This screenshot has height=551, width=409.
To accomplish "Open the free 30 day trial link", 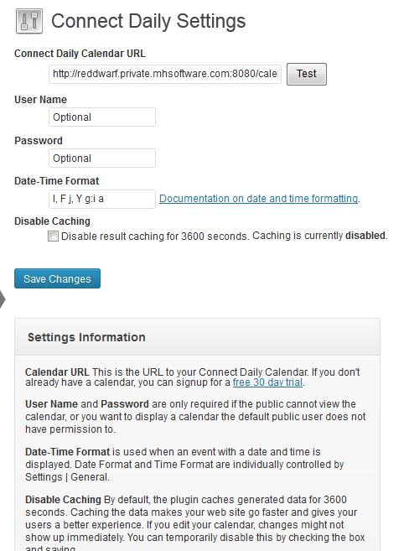I will [x=268, y=382].
